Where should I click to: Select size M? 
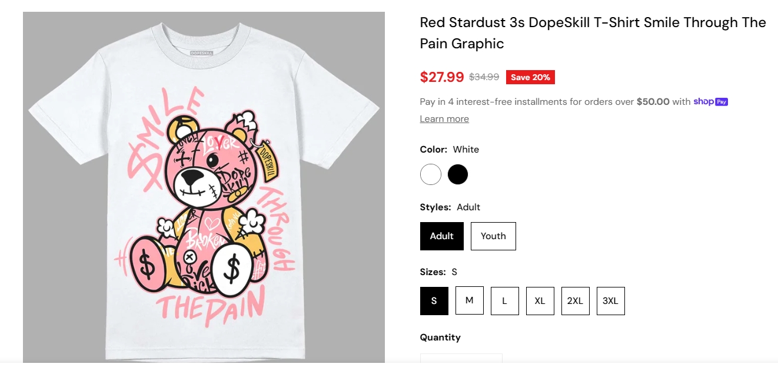click(x=470, y=301)
